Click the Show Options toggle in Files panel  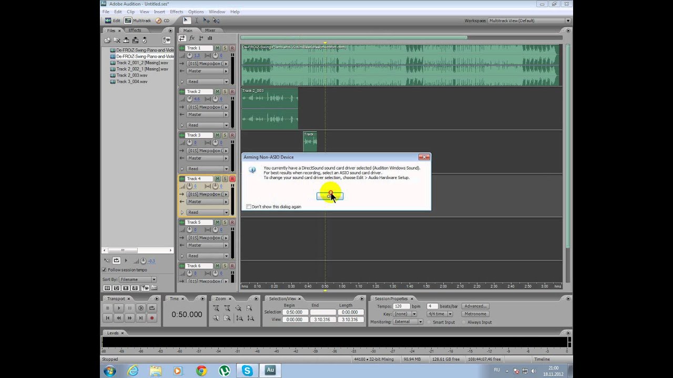tap(166, 40)
